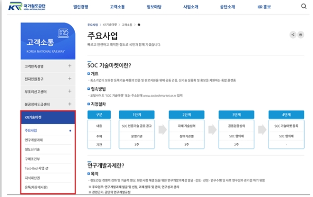Screen dimensions: 313x197
Task: Expand 전자민원창구 with its plus icon
Action: tap(70, 78)
